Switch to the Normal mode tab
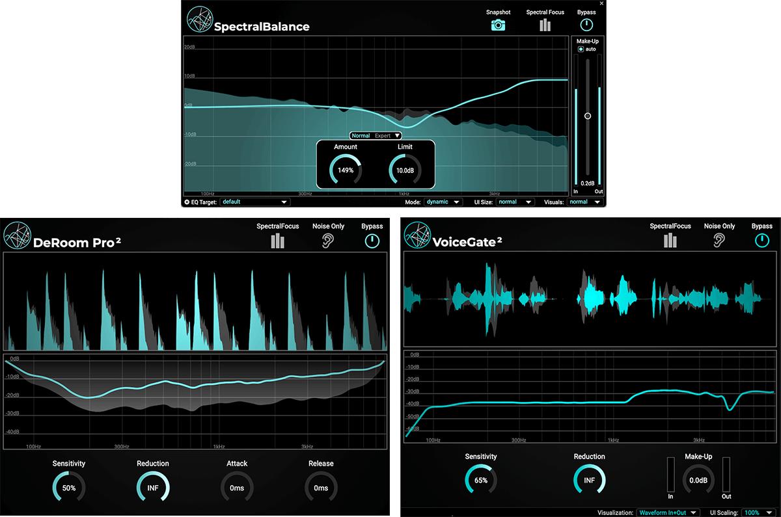 tap(361, 136)
